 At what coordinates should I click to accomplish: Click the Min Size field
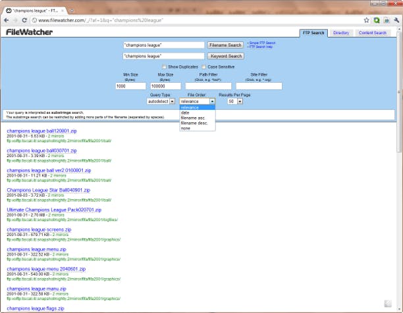tap(130, 86)
